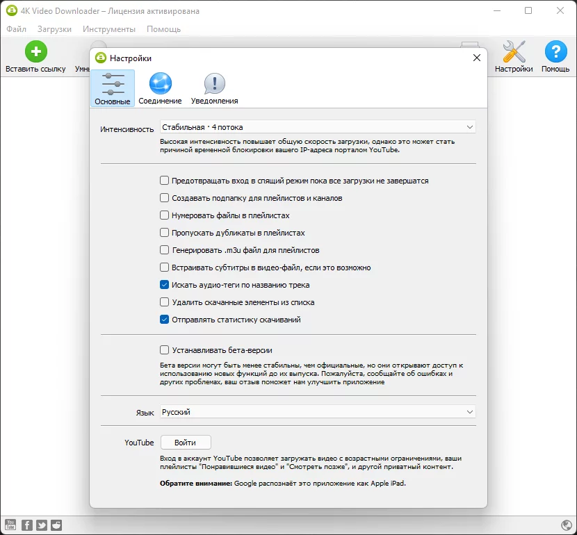This screenshot has width=577, height=535.
Task: Open the Загрузки menu
Action: point(54,29)
